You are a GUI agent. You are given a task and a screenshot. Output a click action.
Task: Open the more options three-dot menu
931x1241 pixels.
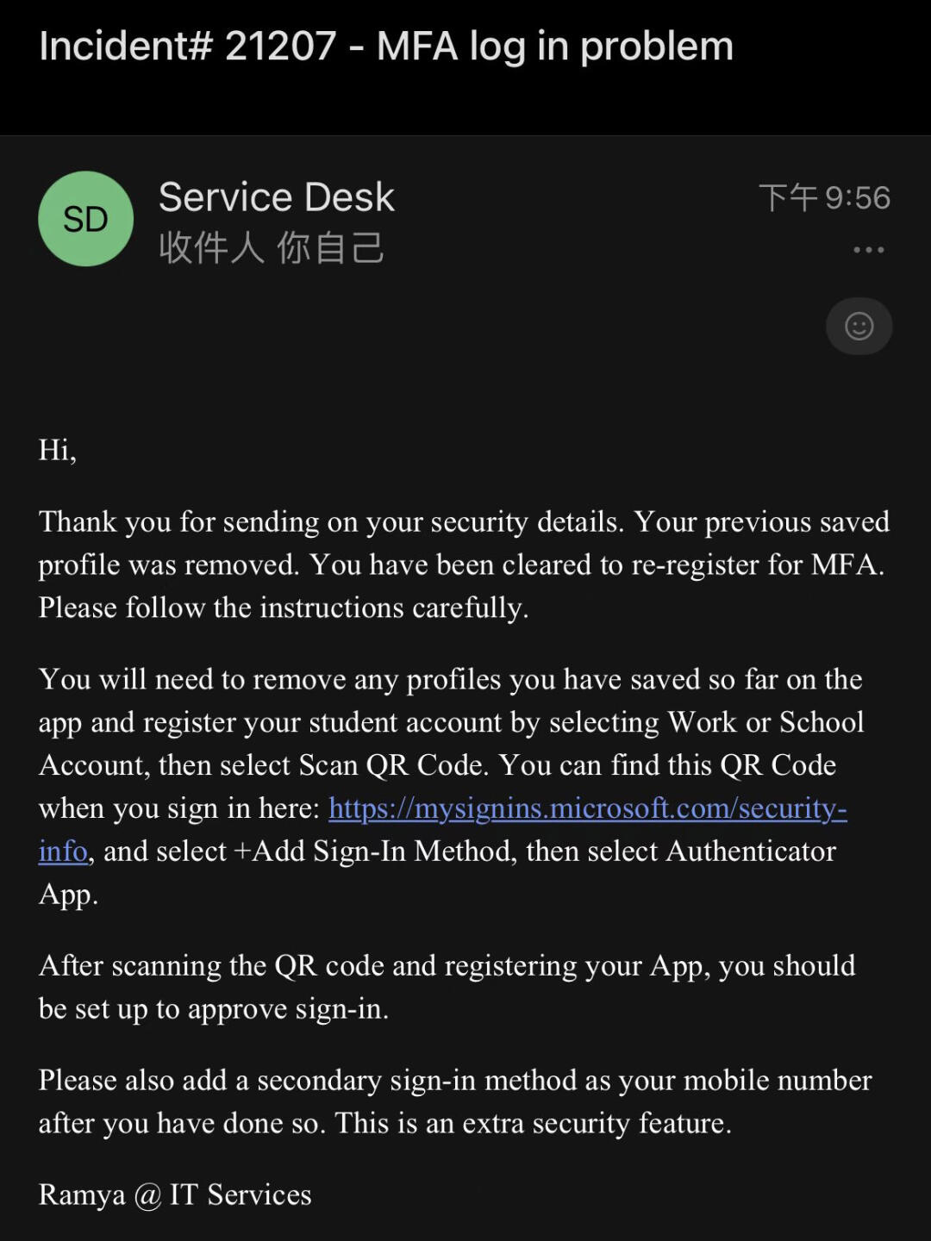[868, 250]
